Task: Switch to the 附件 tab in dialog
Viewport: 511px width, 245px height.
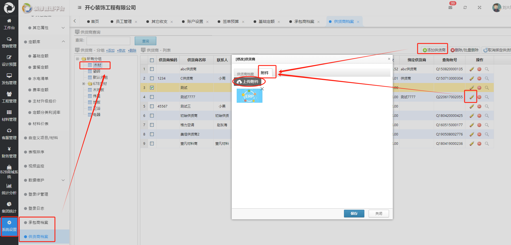Action: coord(265,73)
